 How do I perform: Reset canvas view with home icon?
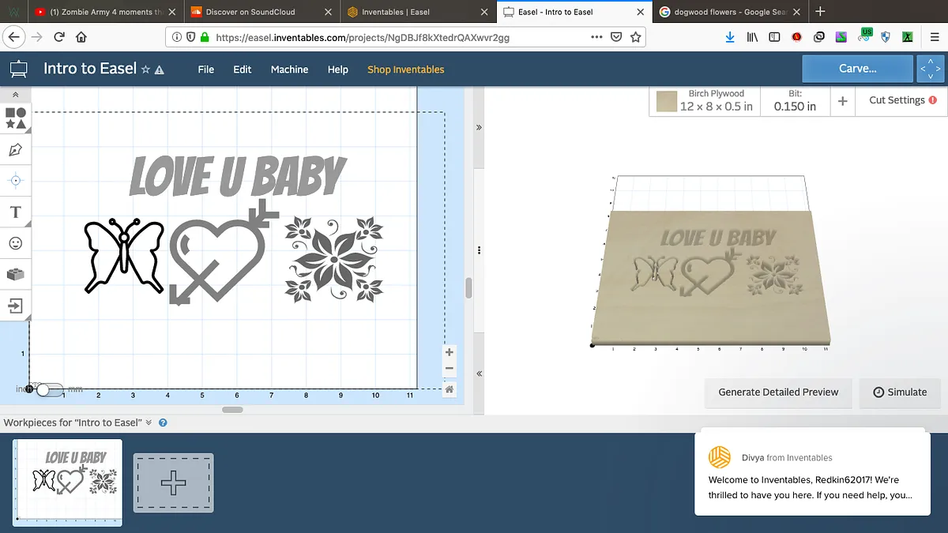pos(449,388)
